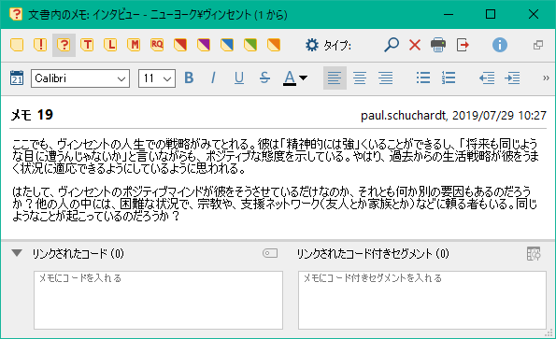Click the memo title メモ 19
This screenshot has height=339, width=556.
pyautogui.click(x=32, y=115)
